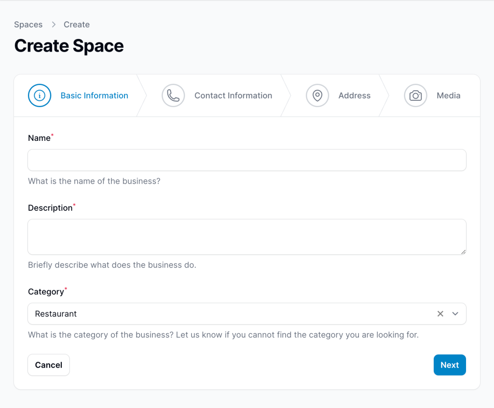Switch to the Basic Information step
The image size is (494, 408).
(x=78, y=95)
